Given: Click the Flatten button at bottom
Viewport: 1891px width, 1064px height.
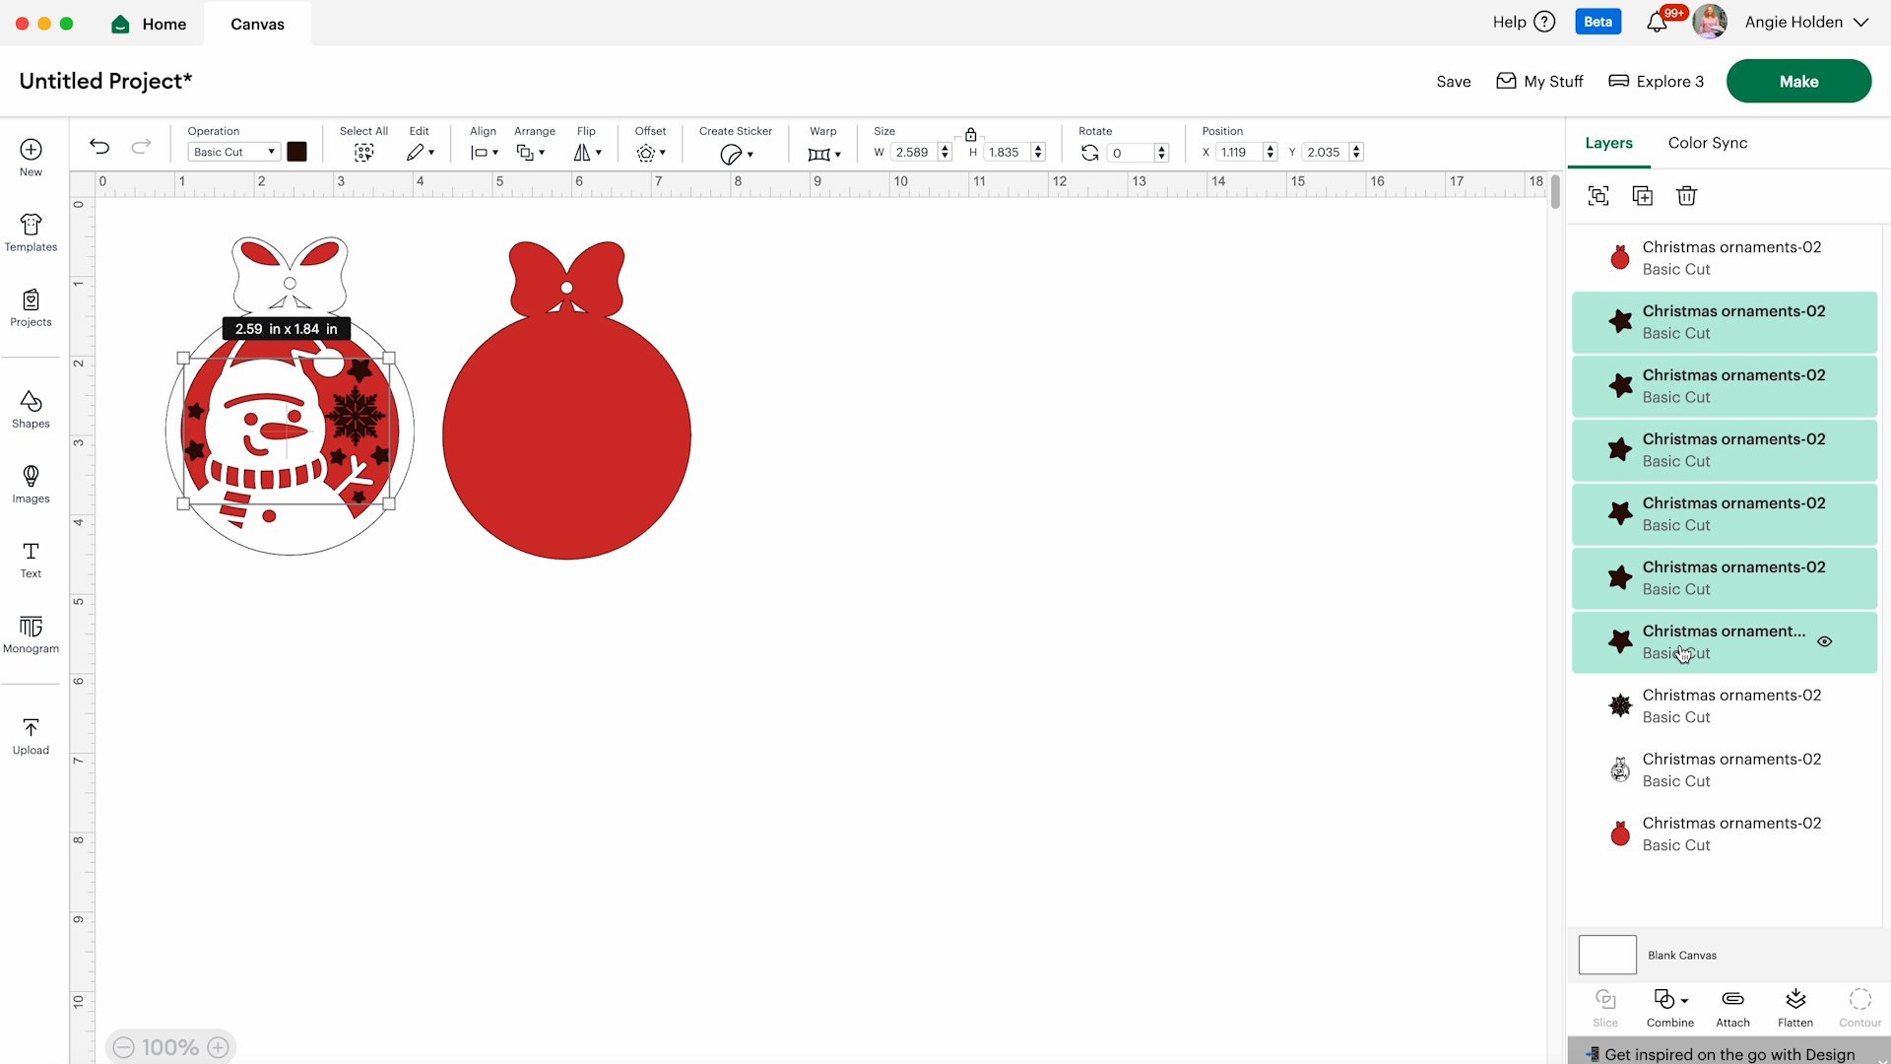Looking at the screenshot, I should (x=1794, y=1007).
